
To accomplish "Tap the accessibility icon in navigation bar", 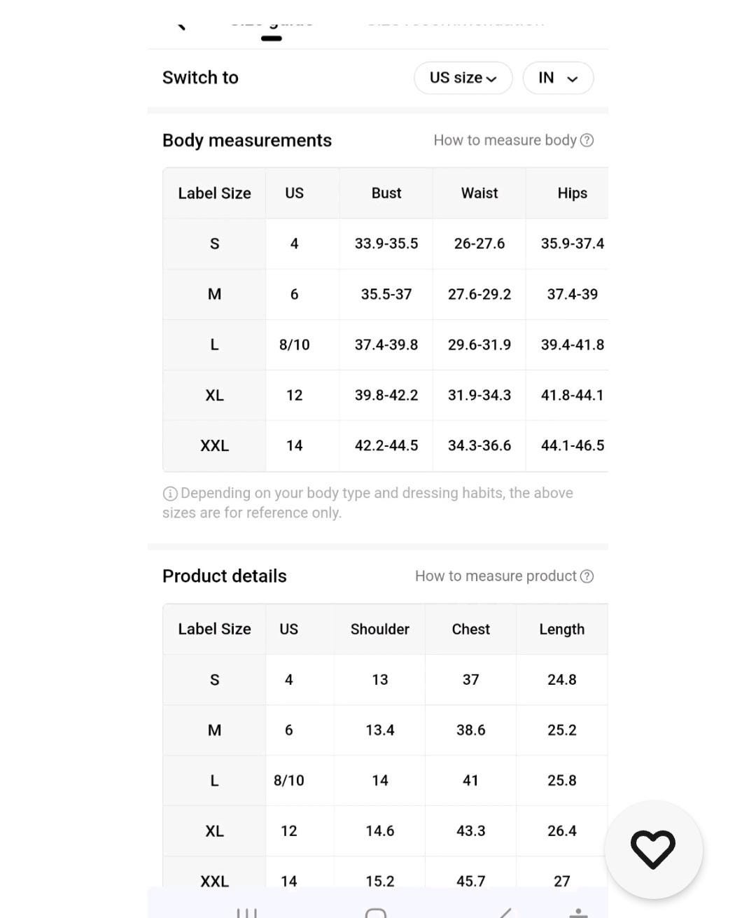I will point(578,912).
